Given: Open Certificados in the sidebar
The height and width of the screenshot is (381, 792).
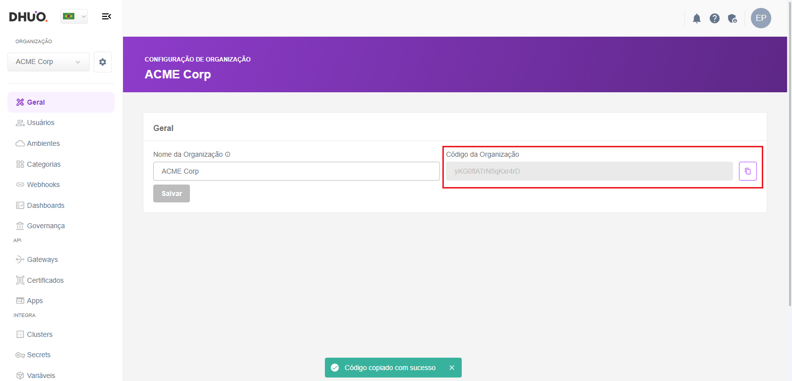Looking at the screenshot, I should pos(45,280).
